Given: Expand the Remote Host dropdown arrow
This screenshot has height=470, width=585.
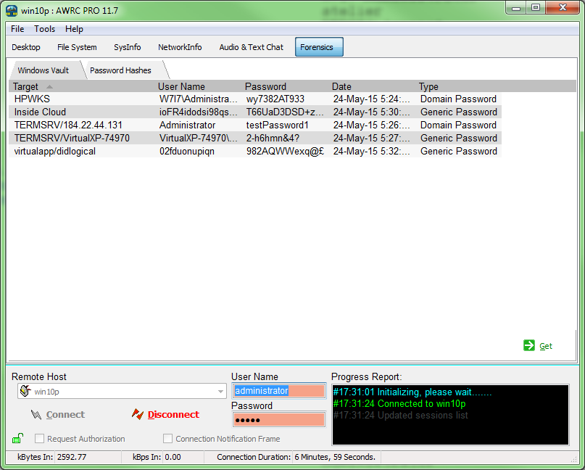Looking at the screenshot, I should (220, 392).
